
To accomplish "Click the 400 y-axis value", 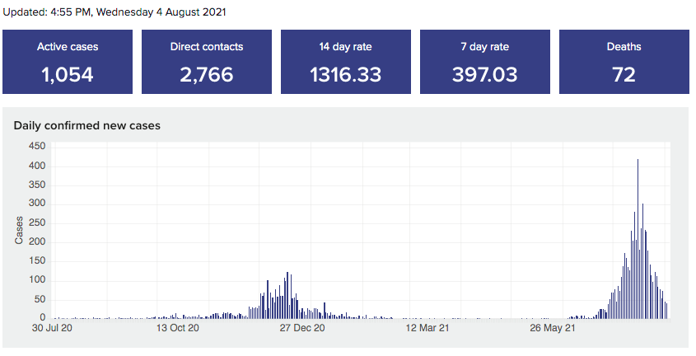I will 37,166.
